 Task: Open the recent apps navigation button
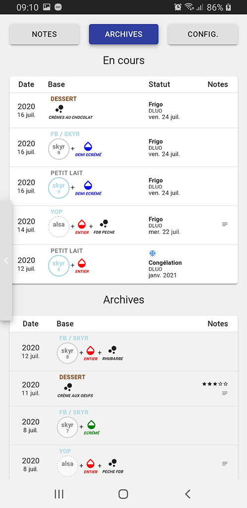[59, 494]
